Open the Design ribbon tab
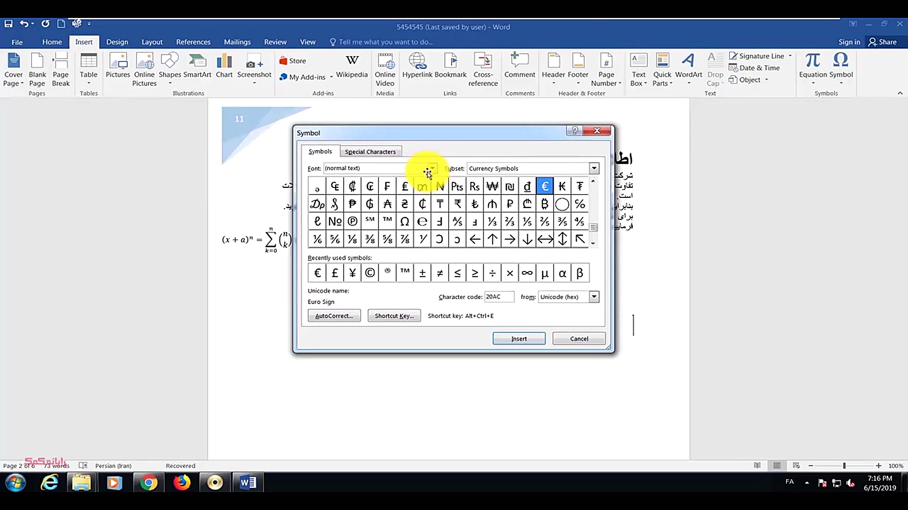The image size is (908, 510). [117, 42]
